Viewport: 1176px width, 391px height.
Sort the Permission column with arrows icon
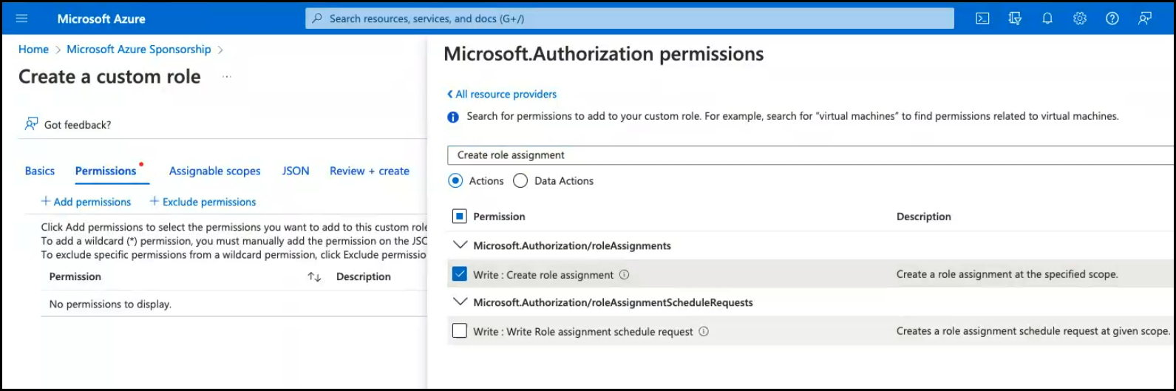point(315,277)
